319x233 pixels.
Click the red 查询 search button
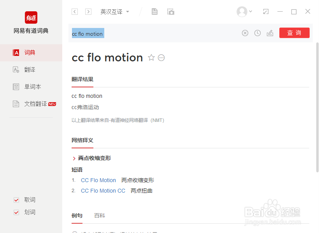click(x=294, y=33)
